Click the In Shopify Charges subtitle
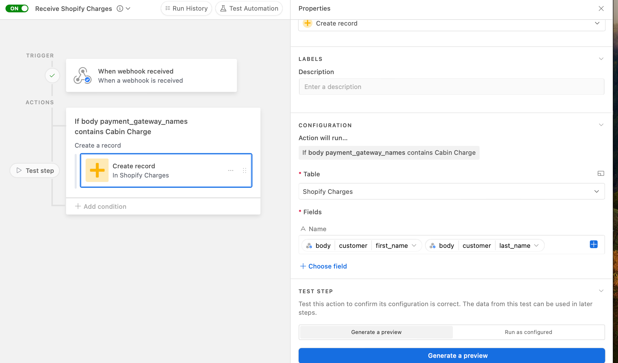 [141, 175]
